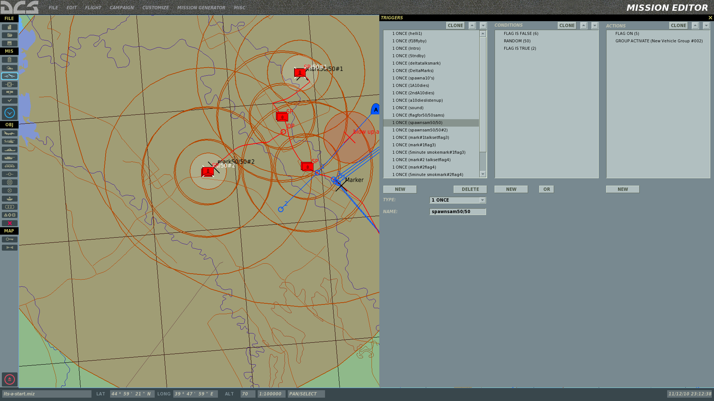Move action down arrow button

tap(707, 26)
